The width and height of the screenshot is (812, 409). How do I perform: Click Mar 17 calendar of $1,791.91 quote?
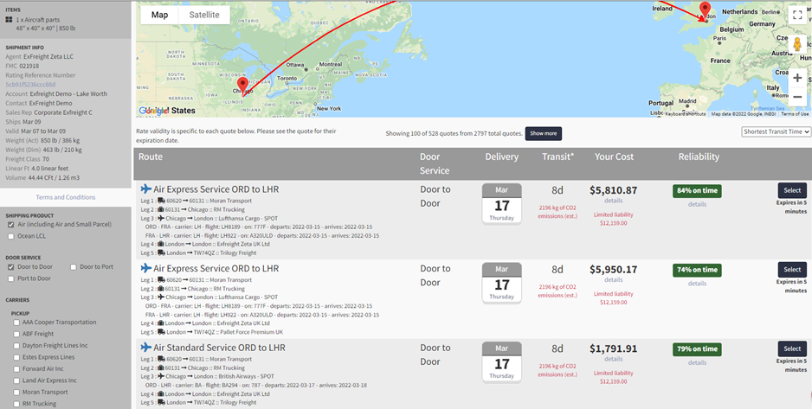pyautogui.click(x=501, y=362)
